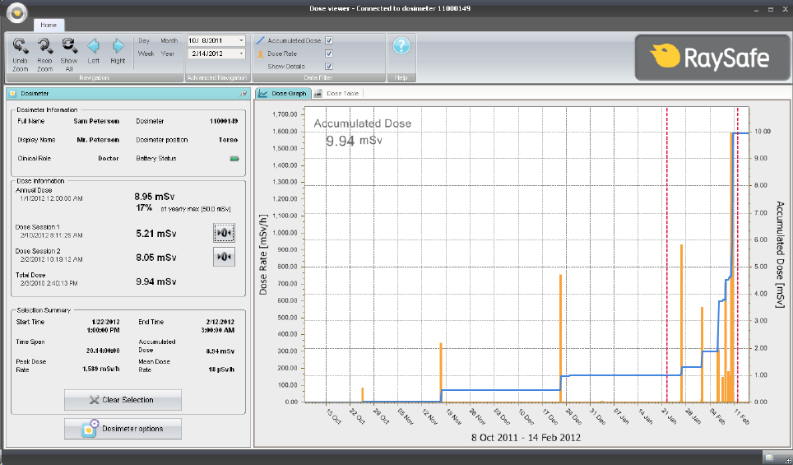Uncheck the Accumulated Dose checkbox

[329, 40]
